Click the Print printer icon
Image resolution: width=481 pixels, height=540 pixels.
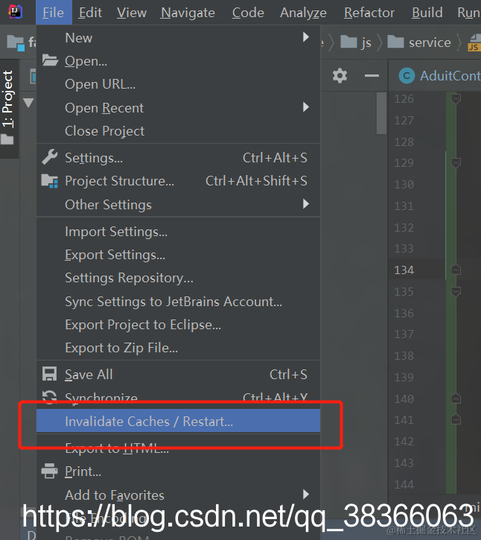(x=50, y=471)
